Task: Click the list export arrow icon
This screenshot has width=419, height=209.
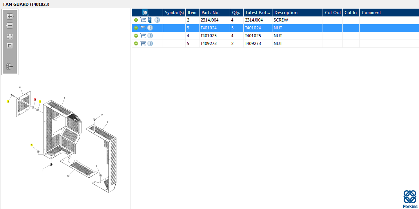Action: pyautogui.click(x=10, y=67)
